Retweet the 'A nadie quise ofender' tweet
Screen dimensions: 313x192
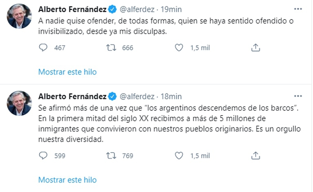point(111,48)
